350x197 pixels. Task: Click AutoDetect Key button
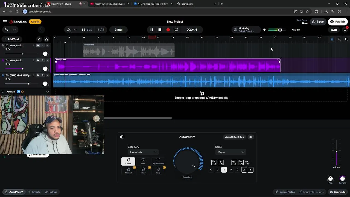(x=235, y=137)
